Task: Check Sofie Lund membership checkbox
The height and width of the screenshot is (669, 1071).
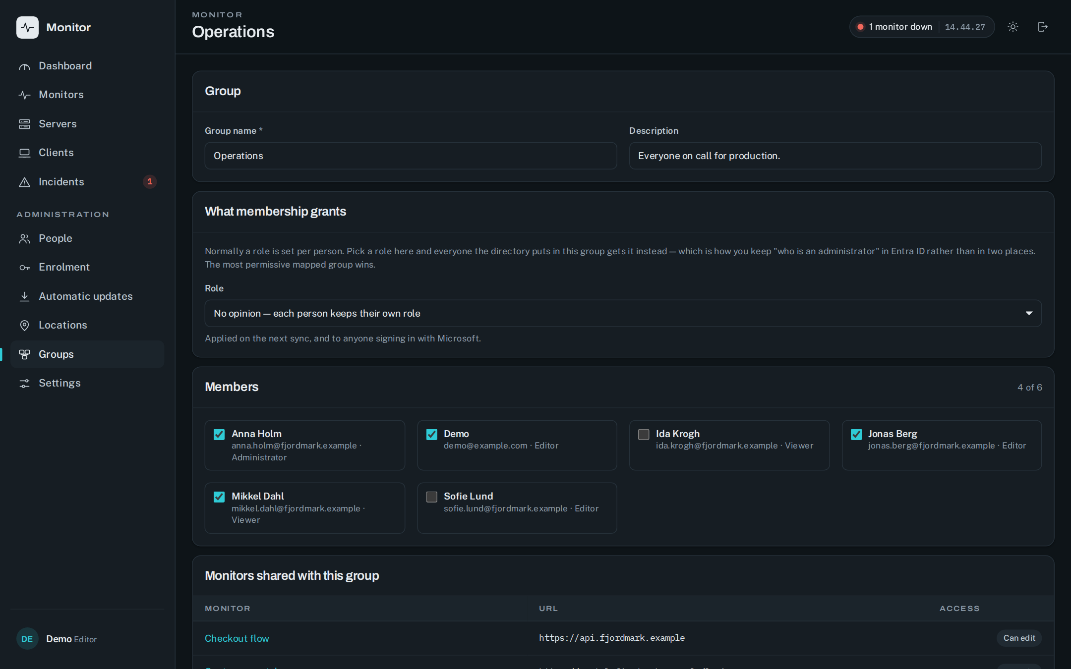Action: tap(432, 497)
